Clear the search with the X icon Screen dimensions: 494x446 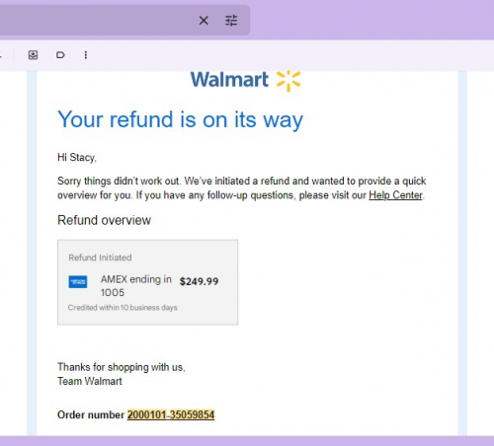point(204,21)
